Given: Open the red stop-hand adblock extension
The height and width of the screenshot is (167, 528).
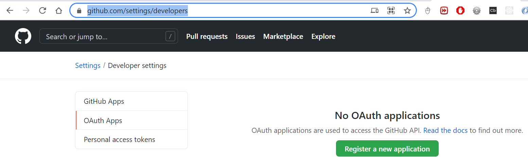Looking at the screenshot, I should [x=460, y=10].
